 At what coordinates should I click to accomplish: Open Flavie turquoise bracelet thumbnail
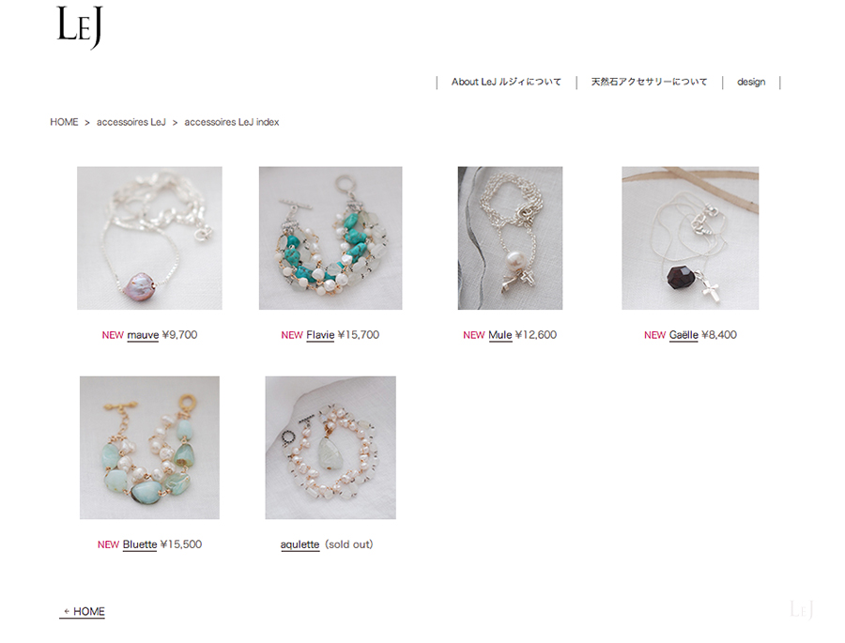[330, 238]
